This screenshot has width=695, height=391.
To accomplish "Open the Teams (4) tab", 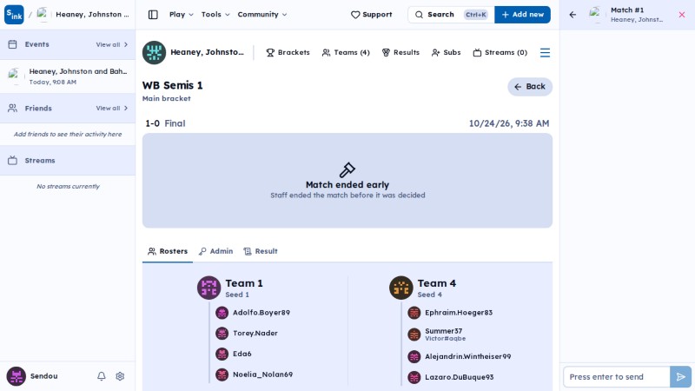I will (346, 52).
